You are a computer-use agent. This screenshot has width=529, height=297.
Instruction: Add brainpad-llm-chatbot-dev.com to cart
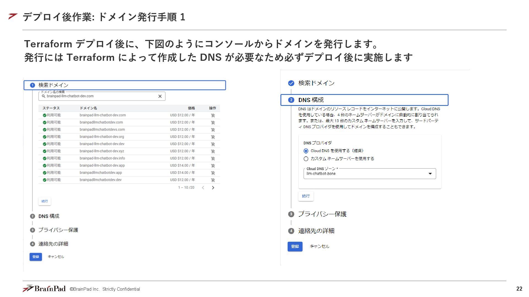click(213, 116)
